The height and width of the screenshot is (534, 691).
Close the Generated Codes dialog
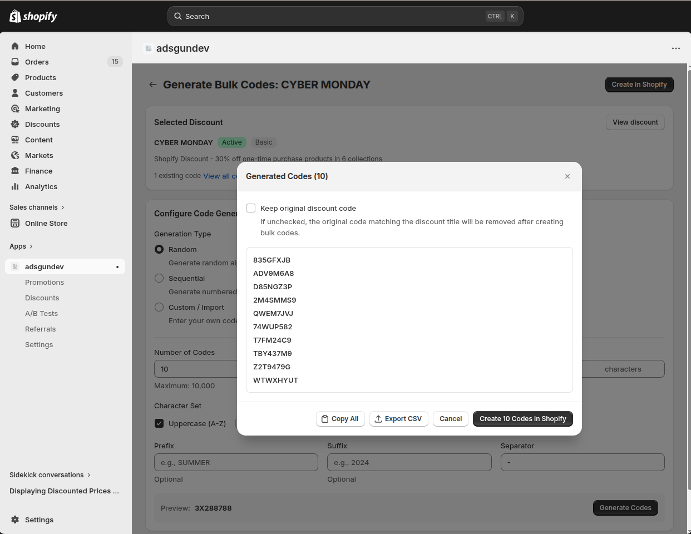tap(567, 176)
